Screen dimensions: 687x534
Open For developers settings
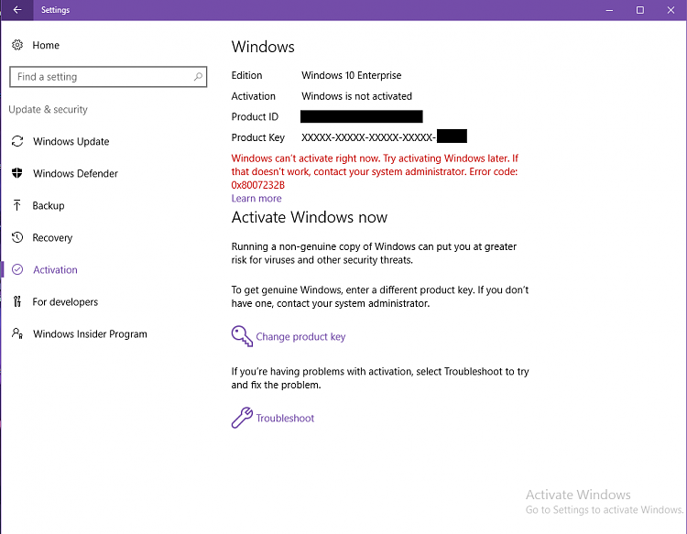65,302
